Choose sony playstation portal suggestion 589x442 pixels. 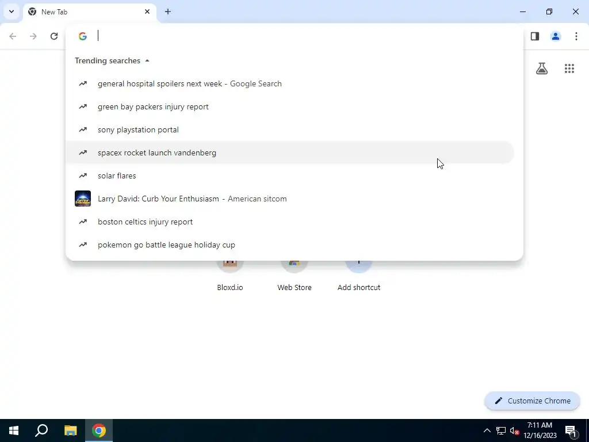290,129
